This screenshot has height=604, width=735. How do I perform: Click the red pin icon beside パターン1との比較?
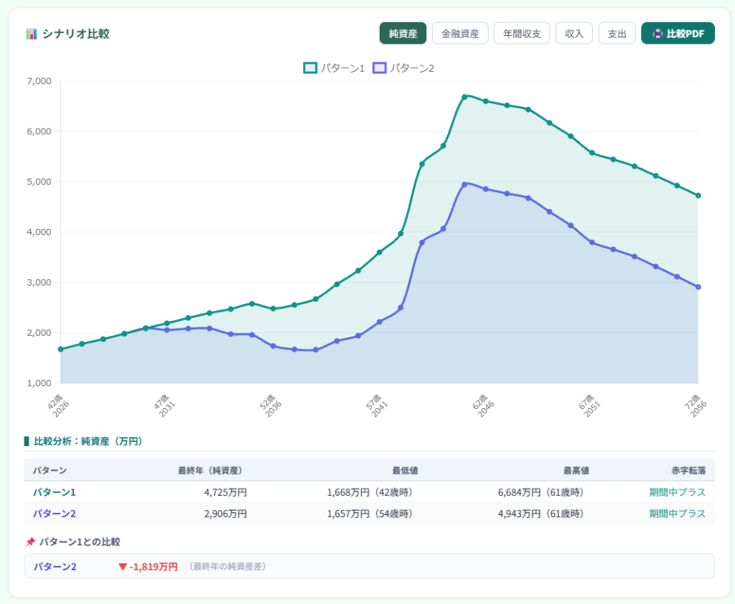[30, 542]
